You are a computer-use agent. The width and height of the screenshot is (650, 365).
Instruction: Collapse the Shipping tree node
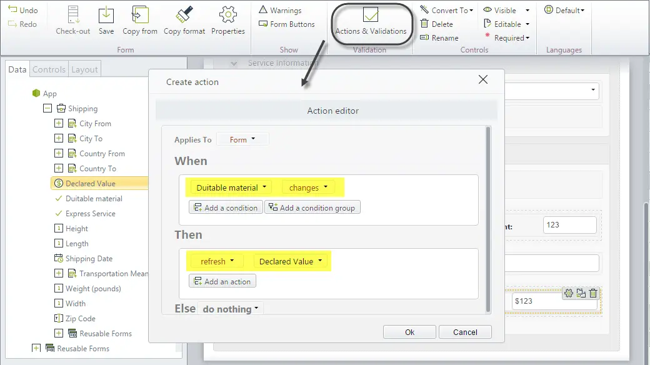tap(47, 108)
